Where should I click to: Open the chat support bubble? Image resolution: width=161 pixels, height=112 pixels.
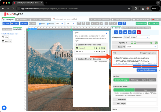pos(4,108)
